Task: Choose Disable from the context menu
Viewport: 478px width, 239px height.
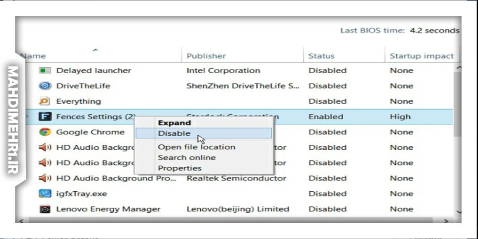Action: click(204, 133)
